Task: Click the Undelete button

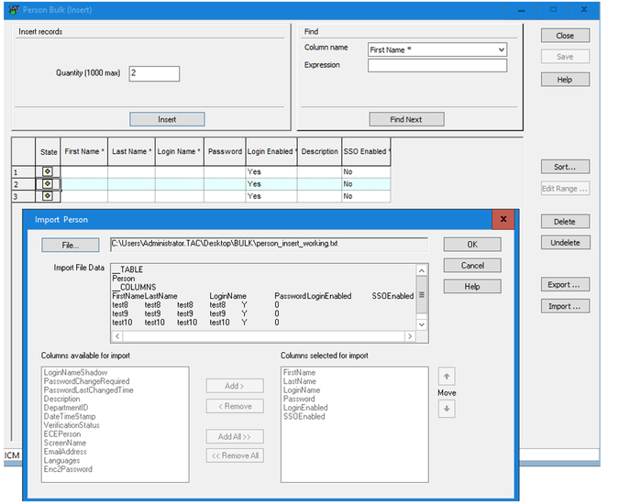Action: point(565,243)
